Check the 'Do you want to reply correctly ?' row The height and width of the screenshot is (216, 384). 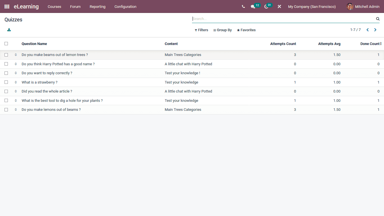click(x=6, y=73)
